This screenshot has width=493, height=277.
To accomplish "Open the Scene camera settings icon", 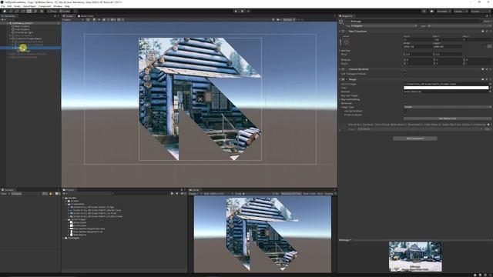I will (x=278, y=20).
